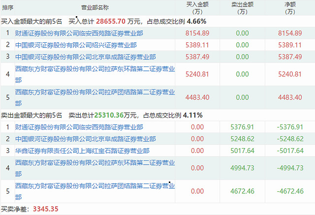Click the 0.00 buy amount in the 5017.64 row

(x=197, y=151)
